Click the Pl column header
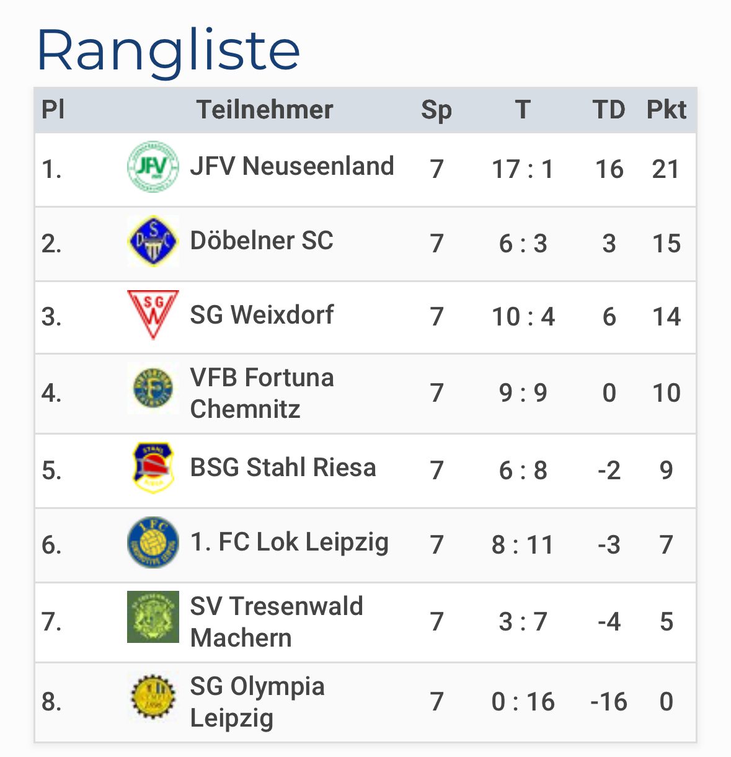Screen dimensions: 731x757 pos(53,110)
